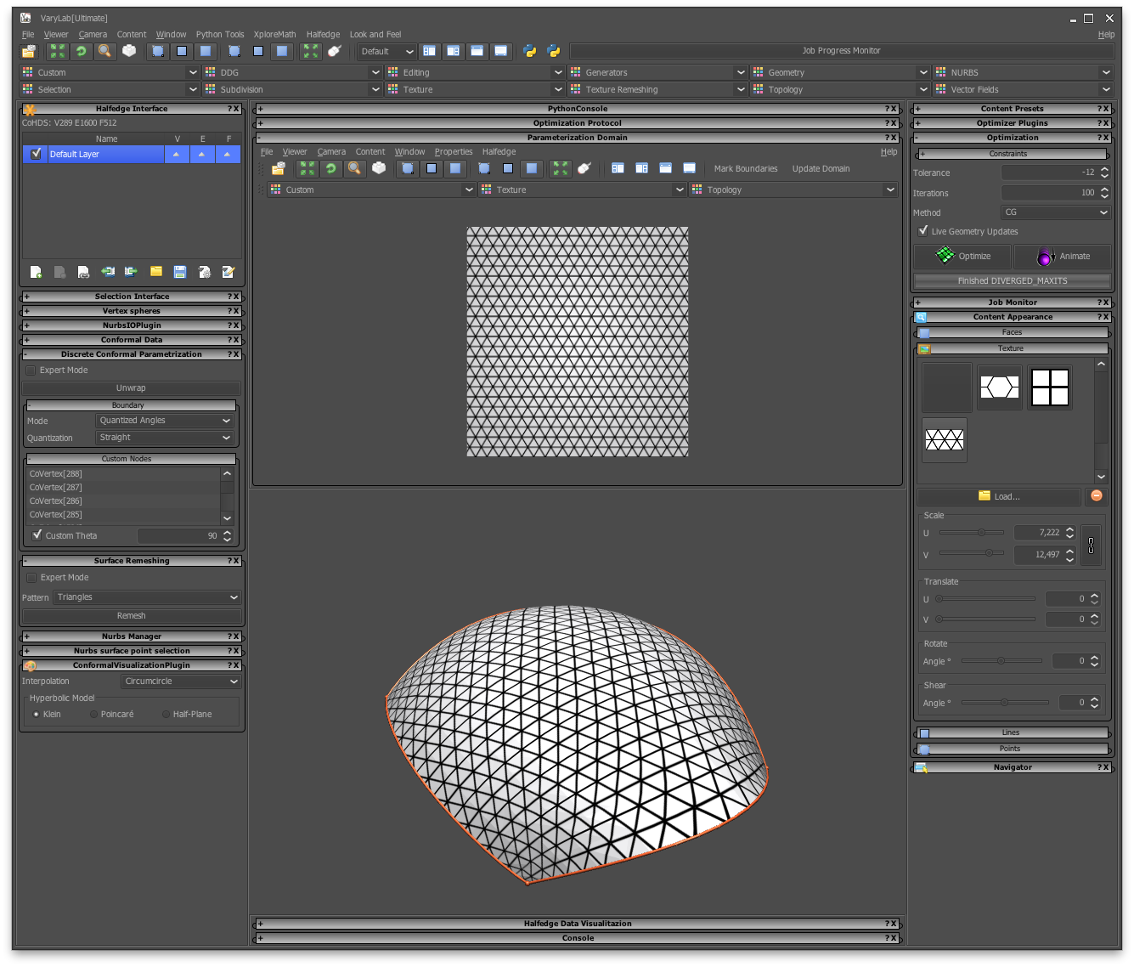Open the Halfedge menu in the menu bar
This screenshot has width=1134, height=967.
tap(323, 34)
